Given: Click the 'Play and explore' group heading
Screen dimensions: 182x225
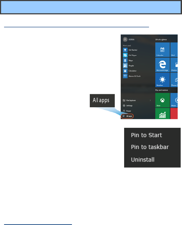Looking at the screenshot, I should point(161,90).
